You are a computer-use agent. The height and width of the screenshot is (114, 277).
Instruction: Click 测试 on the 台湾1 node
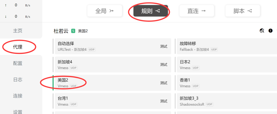click(x=164, y=101)
